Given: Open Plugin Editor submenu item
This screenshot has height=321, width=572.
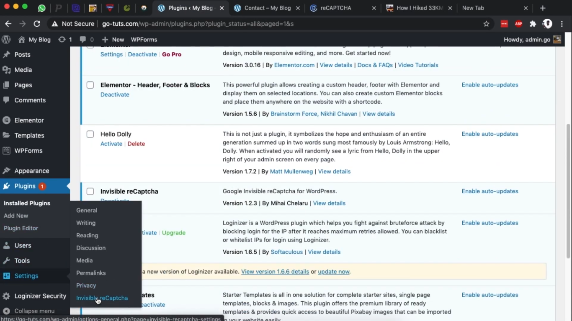Looking at the screenshot, I should tap(21, 228).
